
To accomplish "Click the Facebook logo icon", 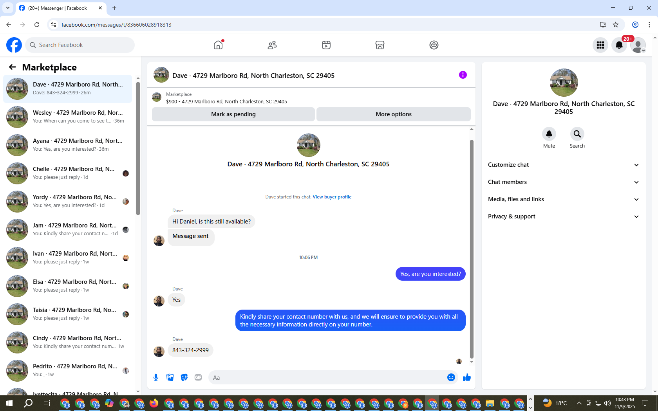I will pos(14,45).
